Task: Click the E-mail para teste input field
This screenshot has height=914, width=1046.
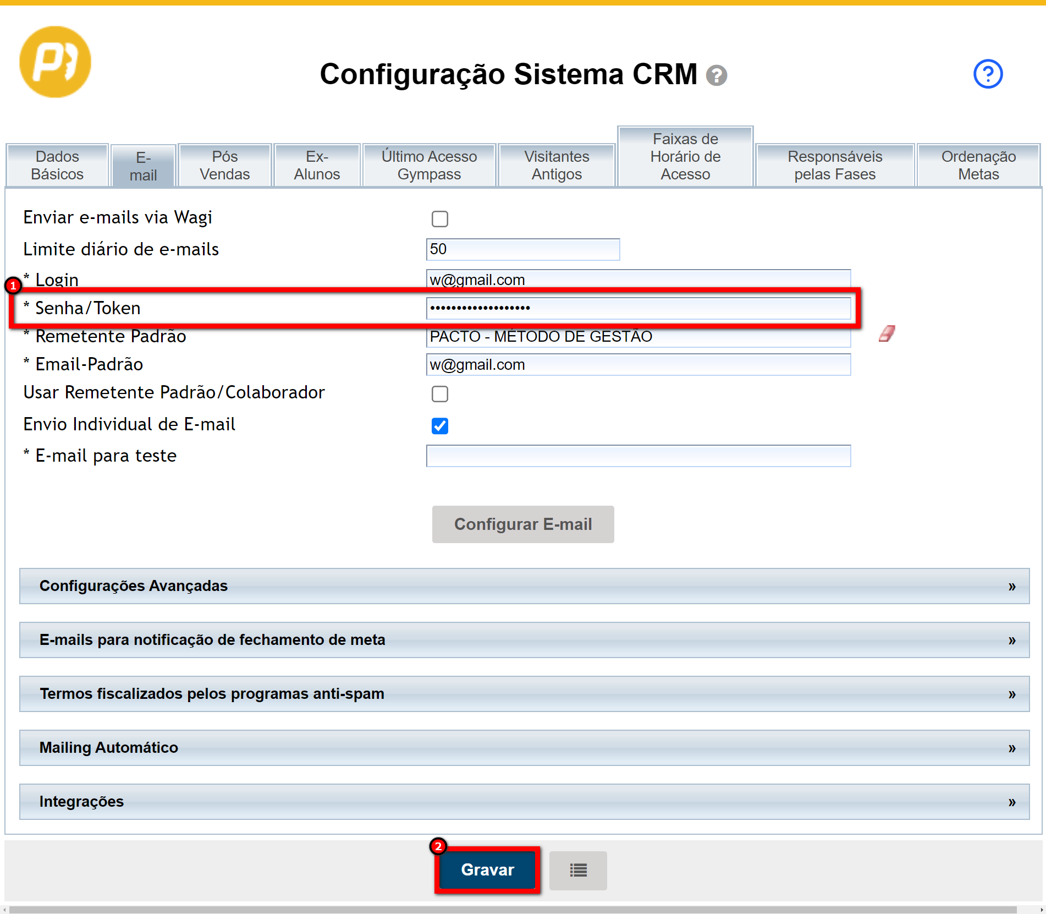Action: coord(638,456)
